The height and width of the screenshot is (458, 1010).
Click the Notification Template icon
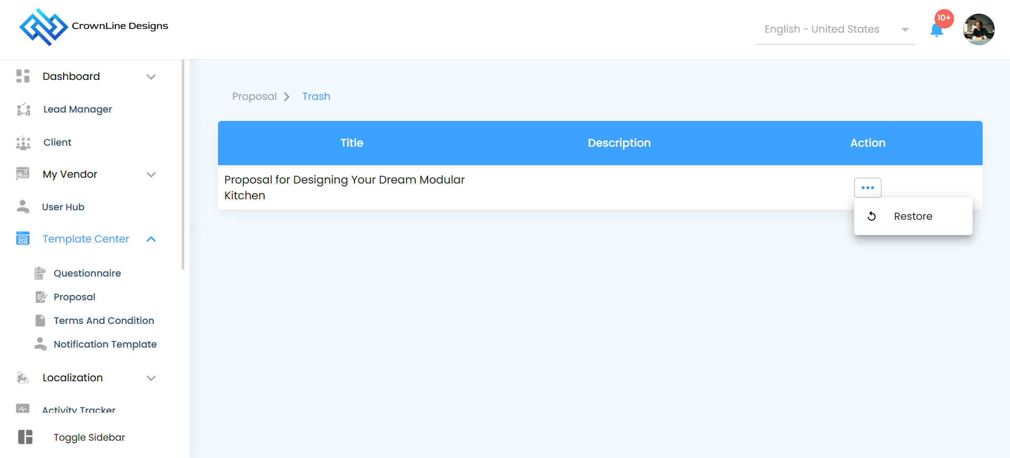(41, 344)
